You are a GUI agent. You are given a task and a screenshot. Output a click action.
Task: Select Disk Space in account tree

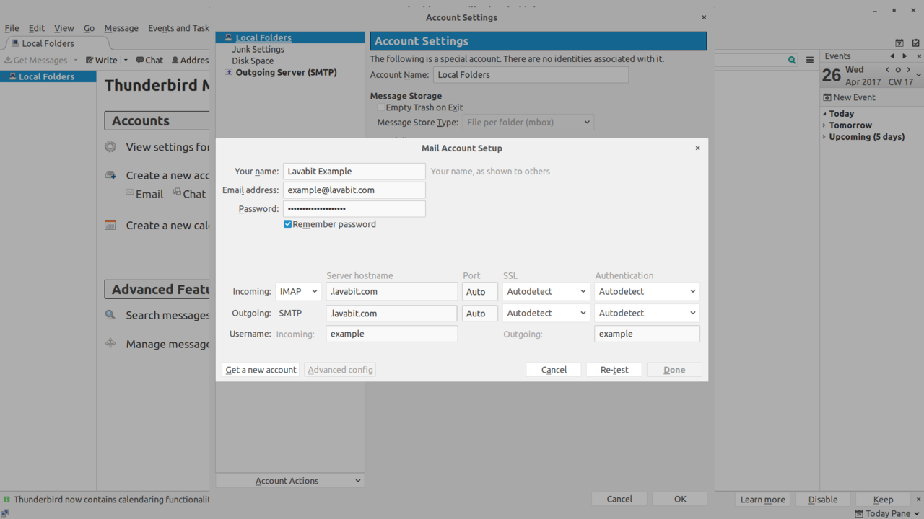click(x=253, y=61)
